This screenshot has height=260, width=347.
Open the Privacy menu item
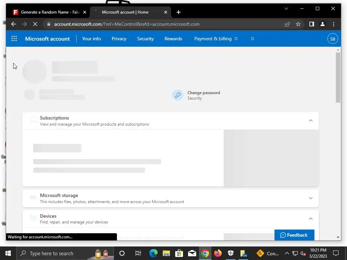(119, 39)
